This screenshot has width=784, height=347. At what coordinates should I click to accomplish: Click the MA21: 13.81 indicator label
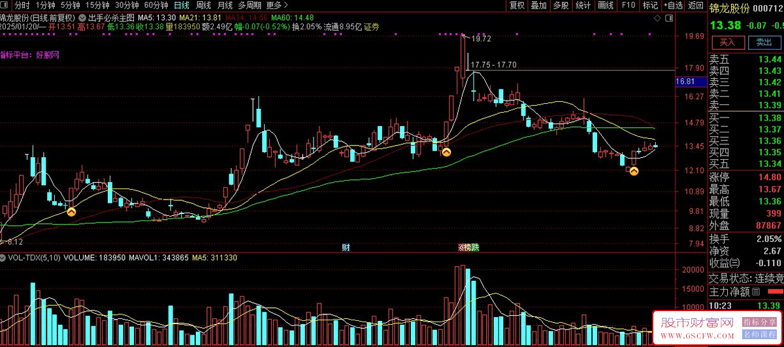pos(200,18)
